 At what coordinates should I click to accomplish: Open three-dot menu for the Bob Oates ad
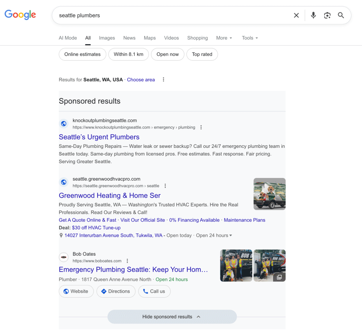coord(127,261)
